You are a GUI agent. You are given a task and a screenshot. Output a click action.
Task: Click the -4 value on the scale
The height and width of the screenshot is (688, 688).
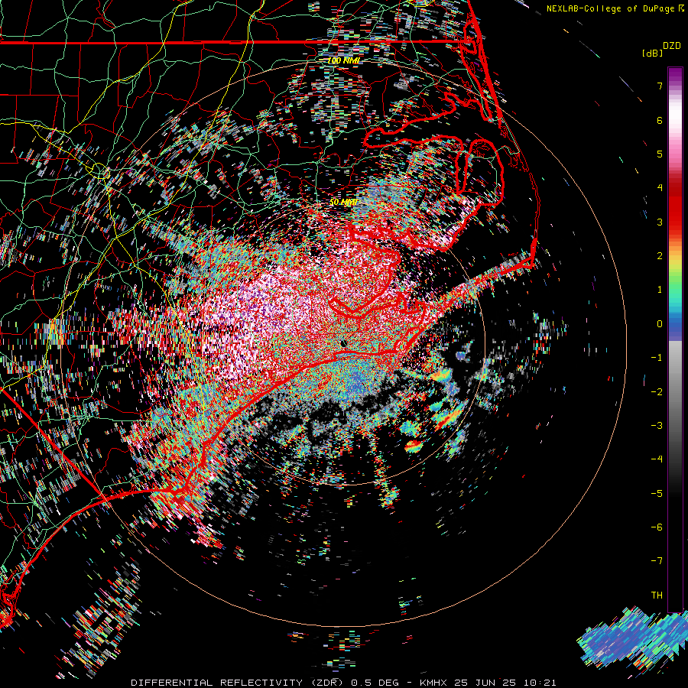click(x=657, y=459)
